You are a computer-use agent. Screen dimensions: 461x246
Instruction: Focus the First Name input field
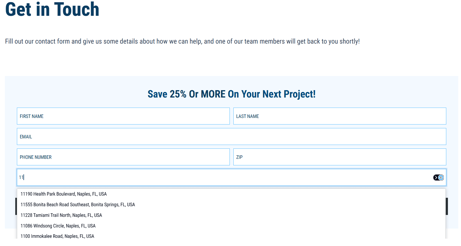[x=123, y=116]
